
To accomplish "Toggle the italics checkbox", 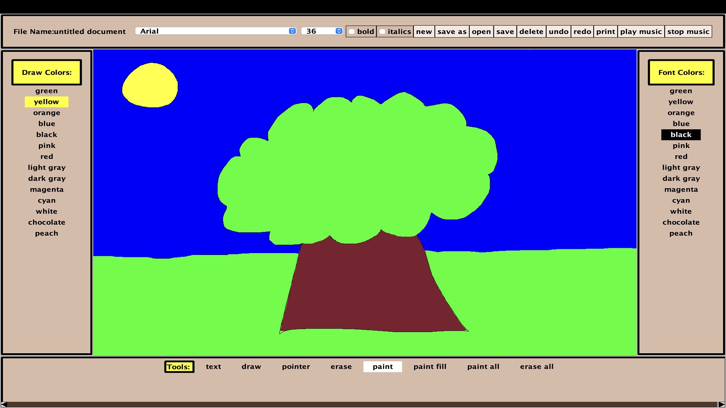I will coord(383,31).
